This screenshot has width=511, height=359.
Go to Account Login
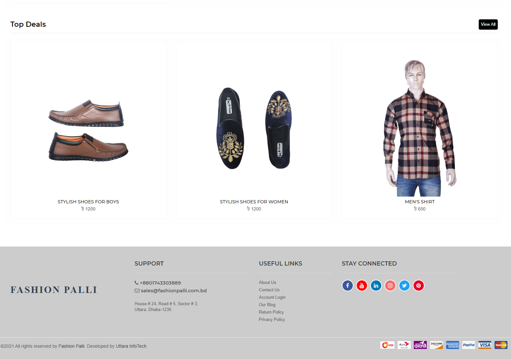pyautogui.click(x=272, y=297)
